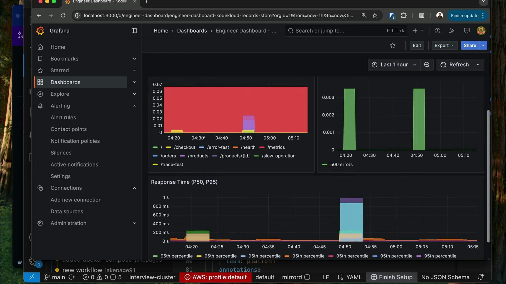Open the Refresh interval dropdown arrow

tap(478, 64)
